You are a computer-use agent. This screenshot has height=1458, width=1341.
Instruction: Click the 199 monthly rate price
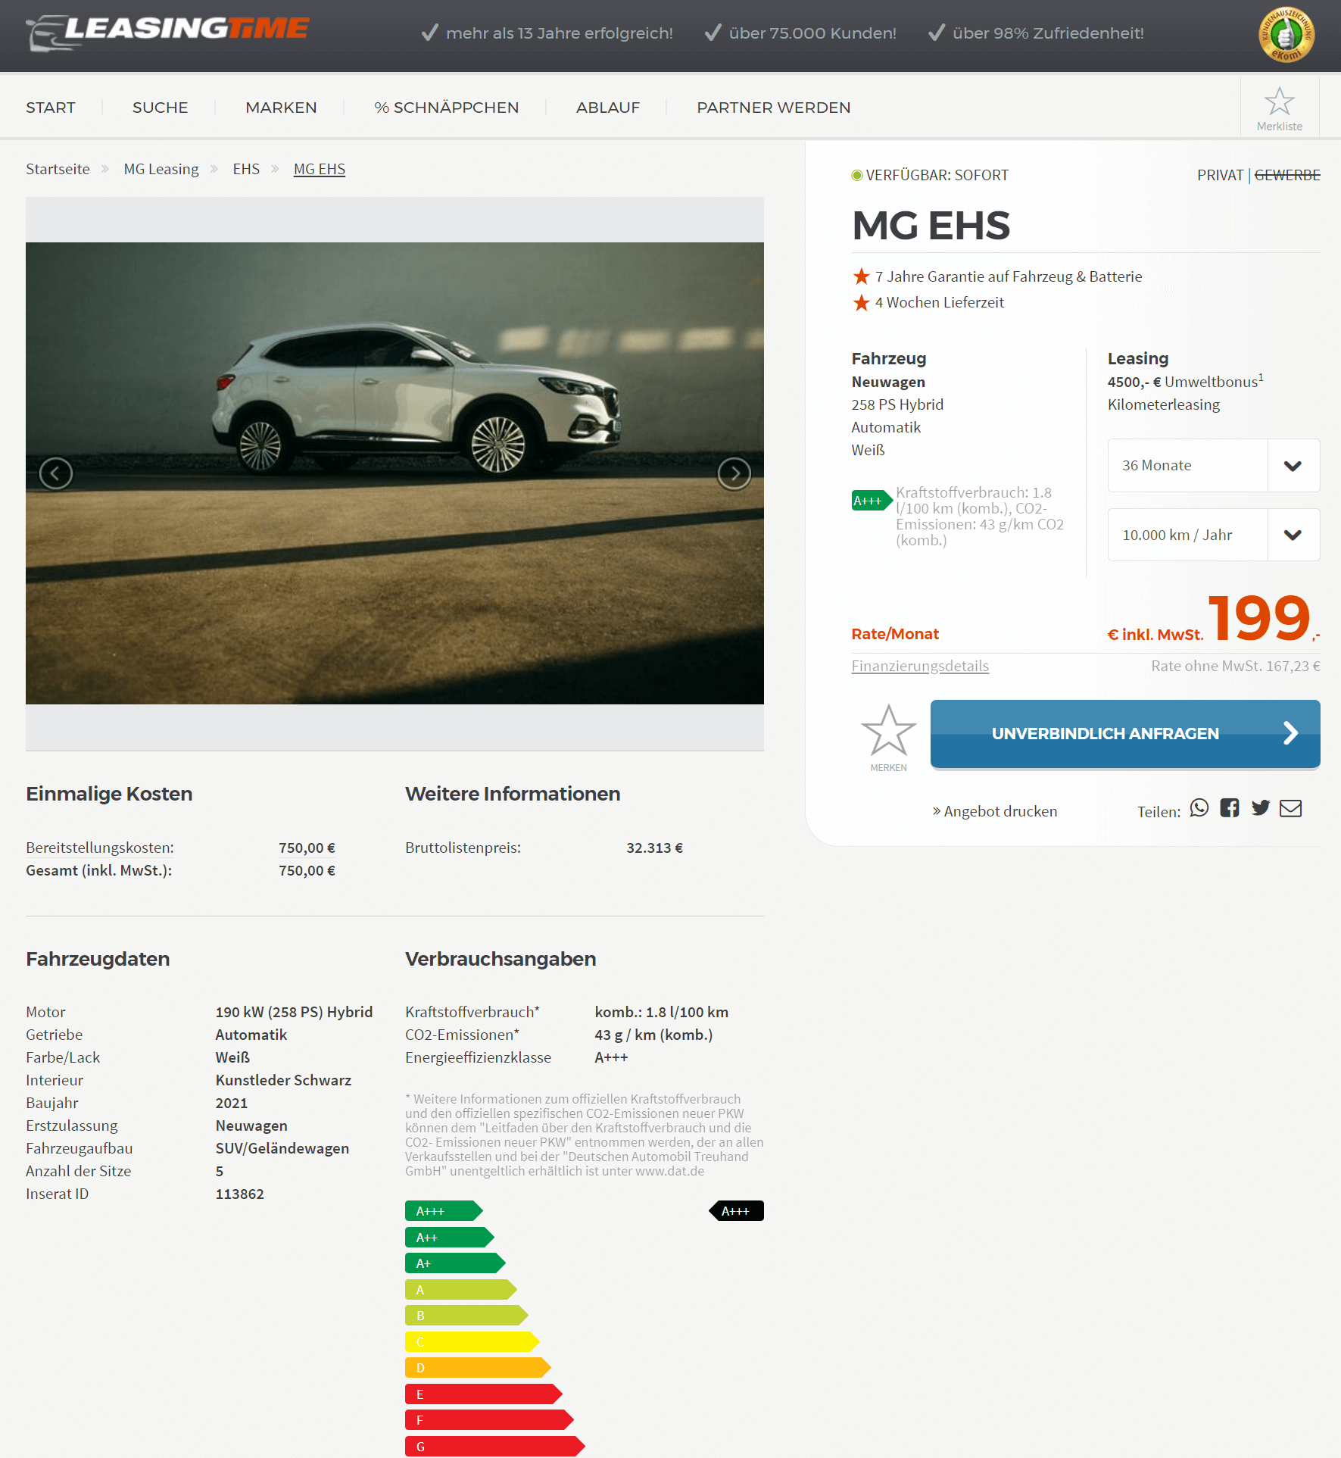pyautogui.click(x=1259, y=618)
